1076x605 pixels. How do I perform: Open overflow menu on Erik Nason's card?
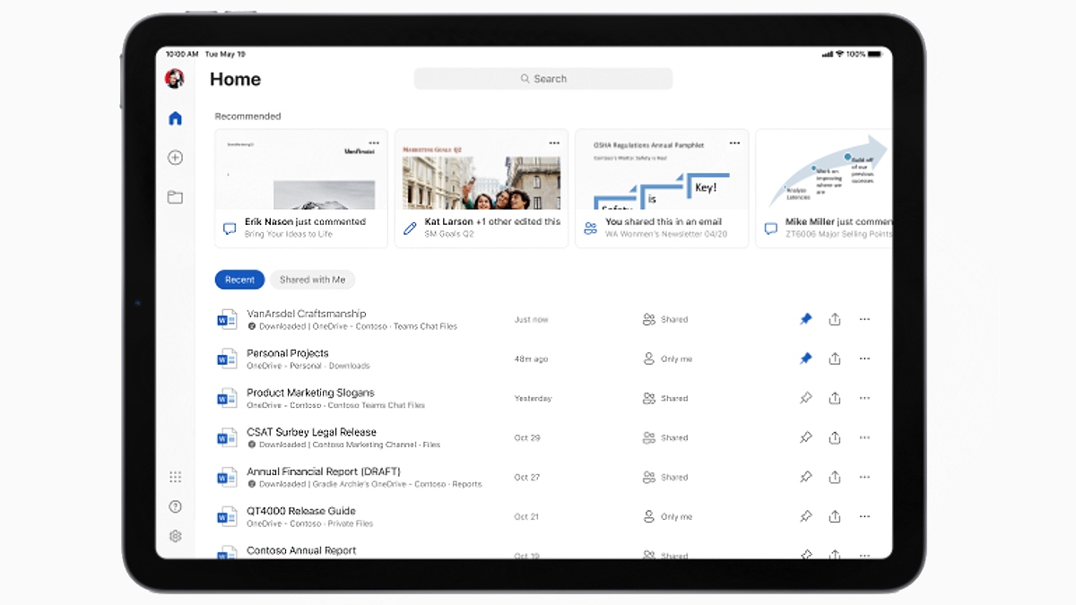pos(374,143)
